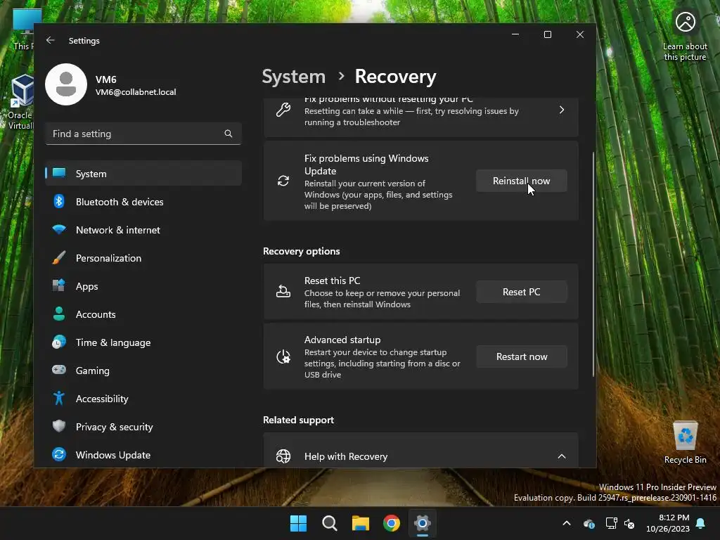
Task: Select the Oracle VirtualBox desktop shortcut
Action: (x=20, y=102)
